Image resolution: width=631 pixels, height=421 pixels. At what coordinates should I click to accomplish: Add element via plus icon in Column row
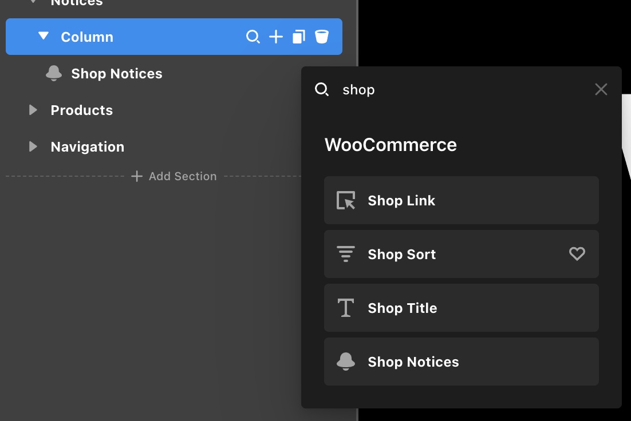point(275,37)
